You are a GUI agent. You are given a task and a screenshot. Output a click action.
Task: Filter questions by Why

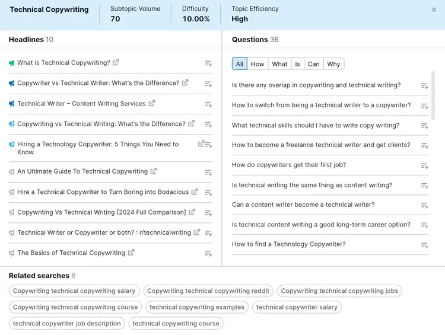(333, 64)
